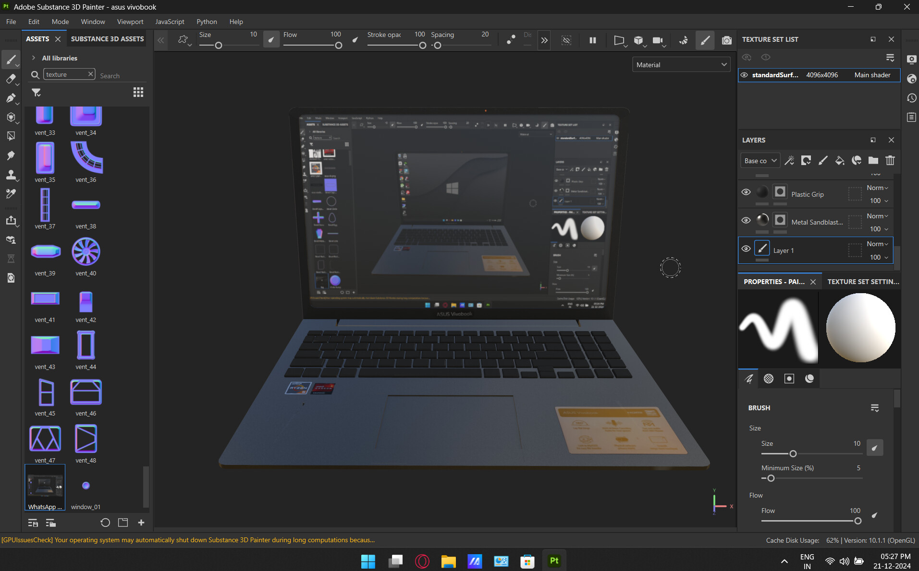Select the Geometry Fill tool
919x571 pixels.
pyautogui.click(x=11, y=117)
